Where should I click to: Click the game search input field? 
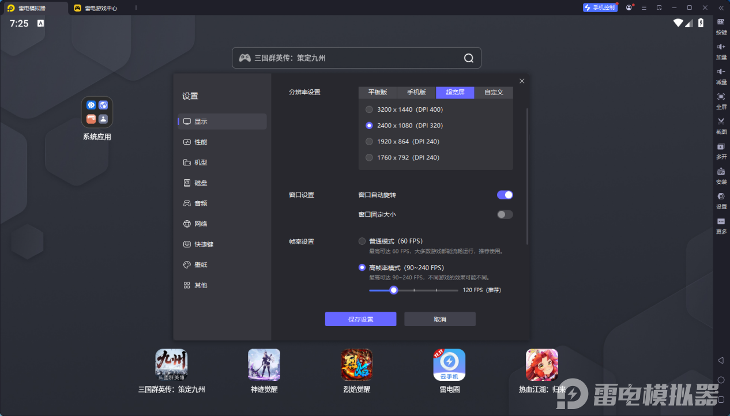coord(356,58)
